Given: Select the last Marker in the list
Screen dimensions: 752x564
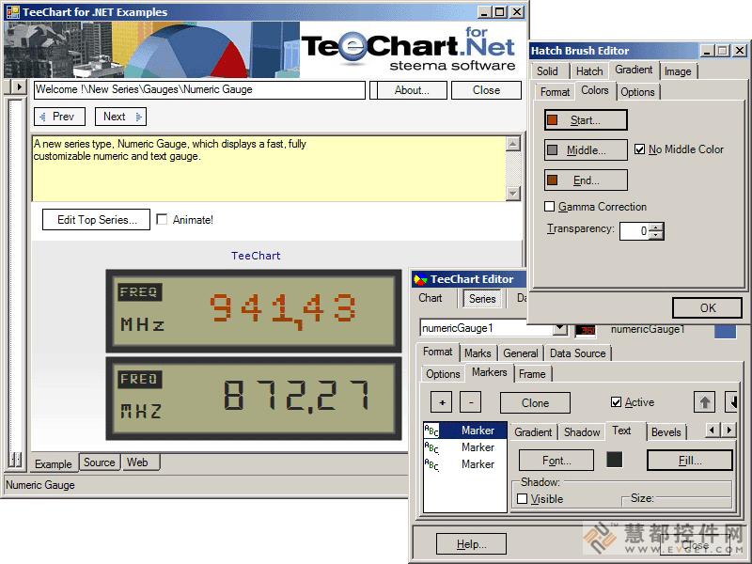Looking at the screenshot, I should [464, 464].
